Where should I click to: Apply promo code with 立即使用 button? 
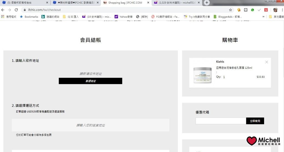[x=255, y=121]
